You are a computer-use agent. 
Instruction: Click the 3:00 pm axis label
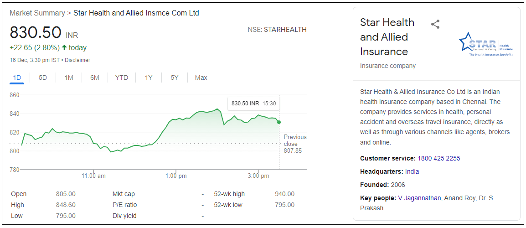[258, 176]
